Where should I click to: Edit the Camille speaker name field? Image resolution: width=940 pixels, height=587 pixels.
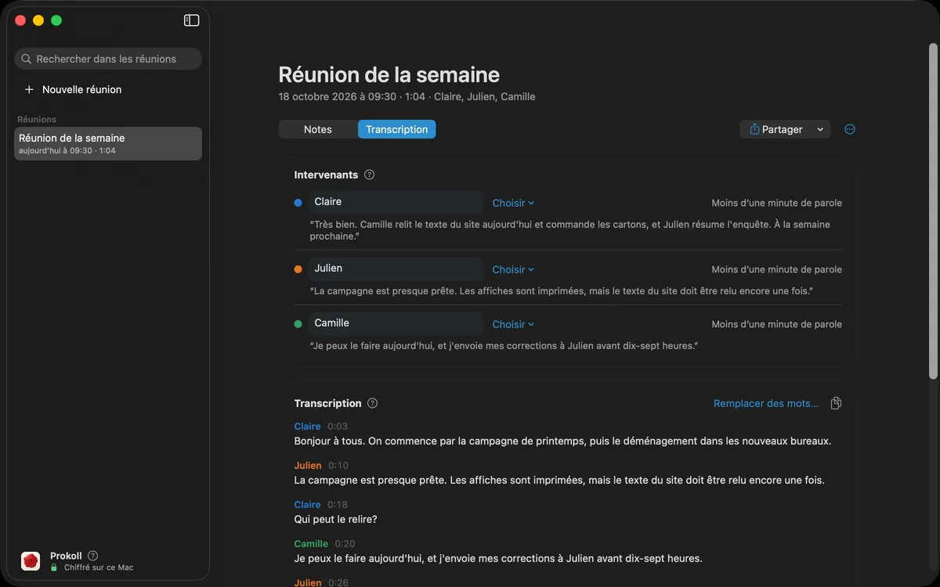click(x=396, y=323)
